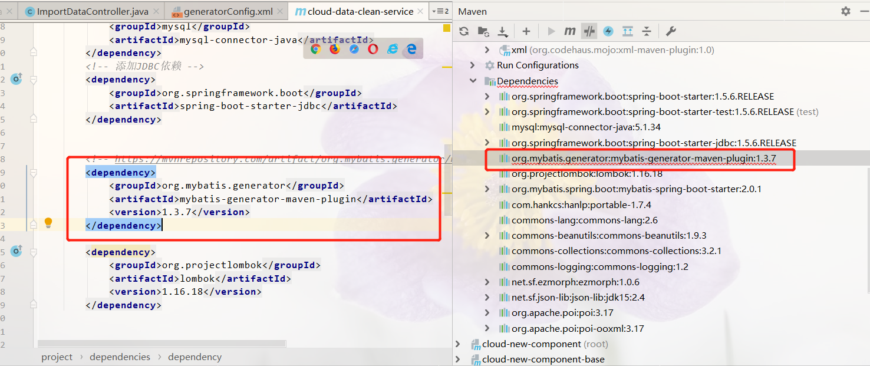The height and width of the screenshot is (366, 870).
Task: Toggle skip tests mode in Maven toolbar
Action: click(x=589, y=31)
